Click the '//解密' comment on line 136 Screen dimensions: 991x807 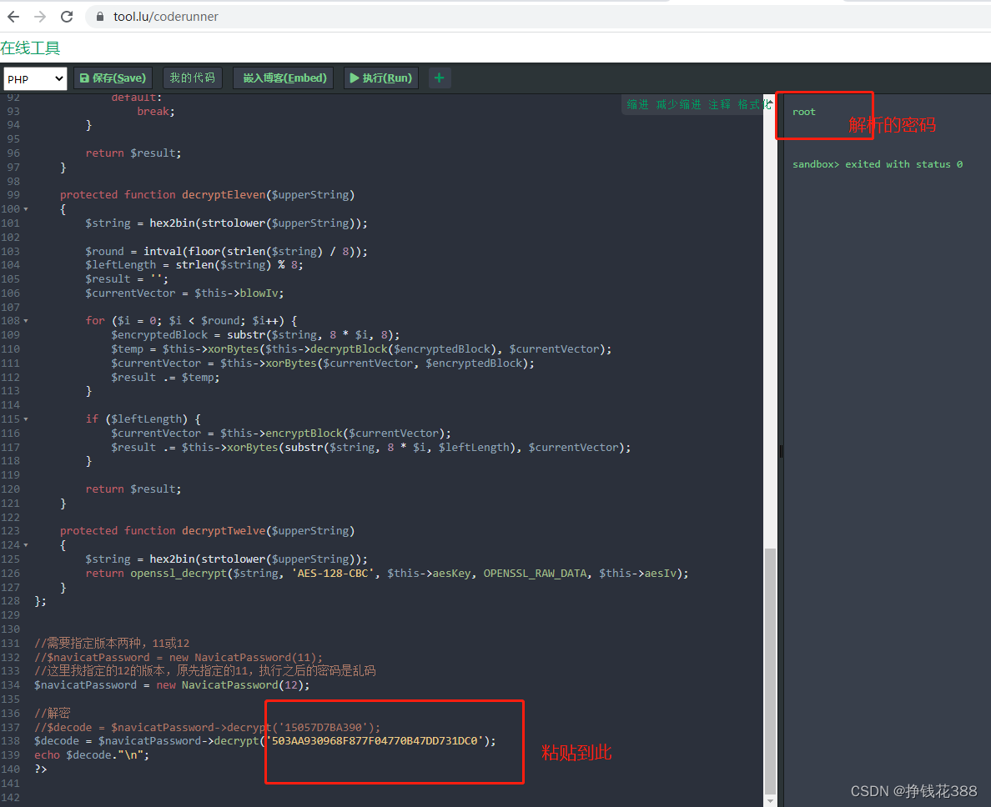coord(53,713)
